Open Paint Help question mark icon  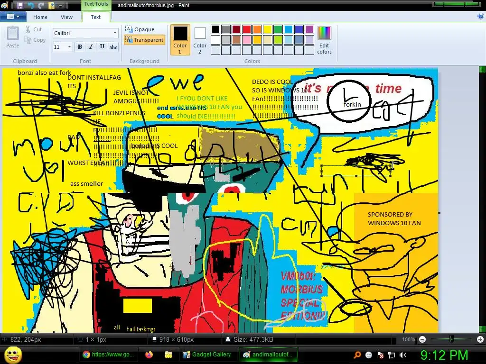[481, 17]
